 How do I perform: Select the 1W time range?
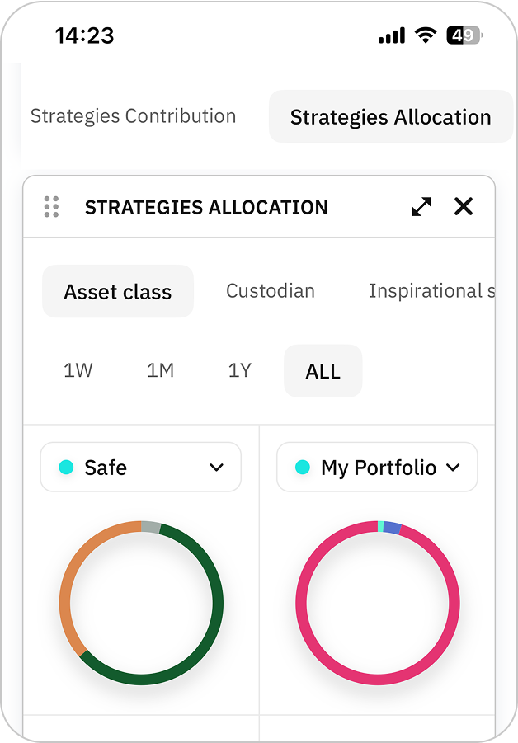(x=78, y=371)
